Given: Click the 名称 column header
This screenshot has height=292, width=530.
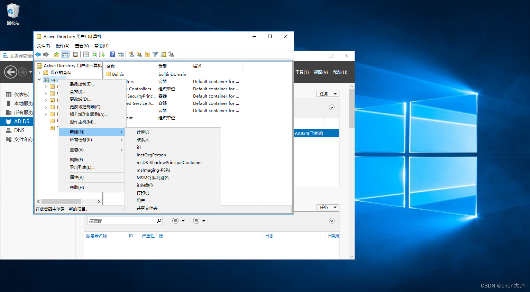Looking at the screenshot, I should [130, 66].
